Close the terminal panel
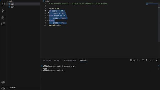Image resolution: width=160 pixels, height=90 pixels. coord(157,60)
